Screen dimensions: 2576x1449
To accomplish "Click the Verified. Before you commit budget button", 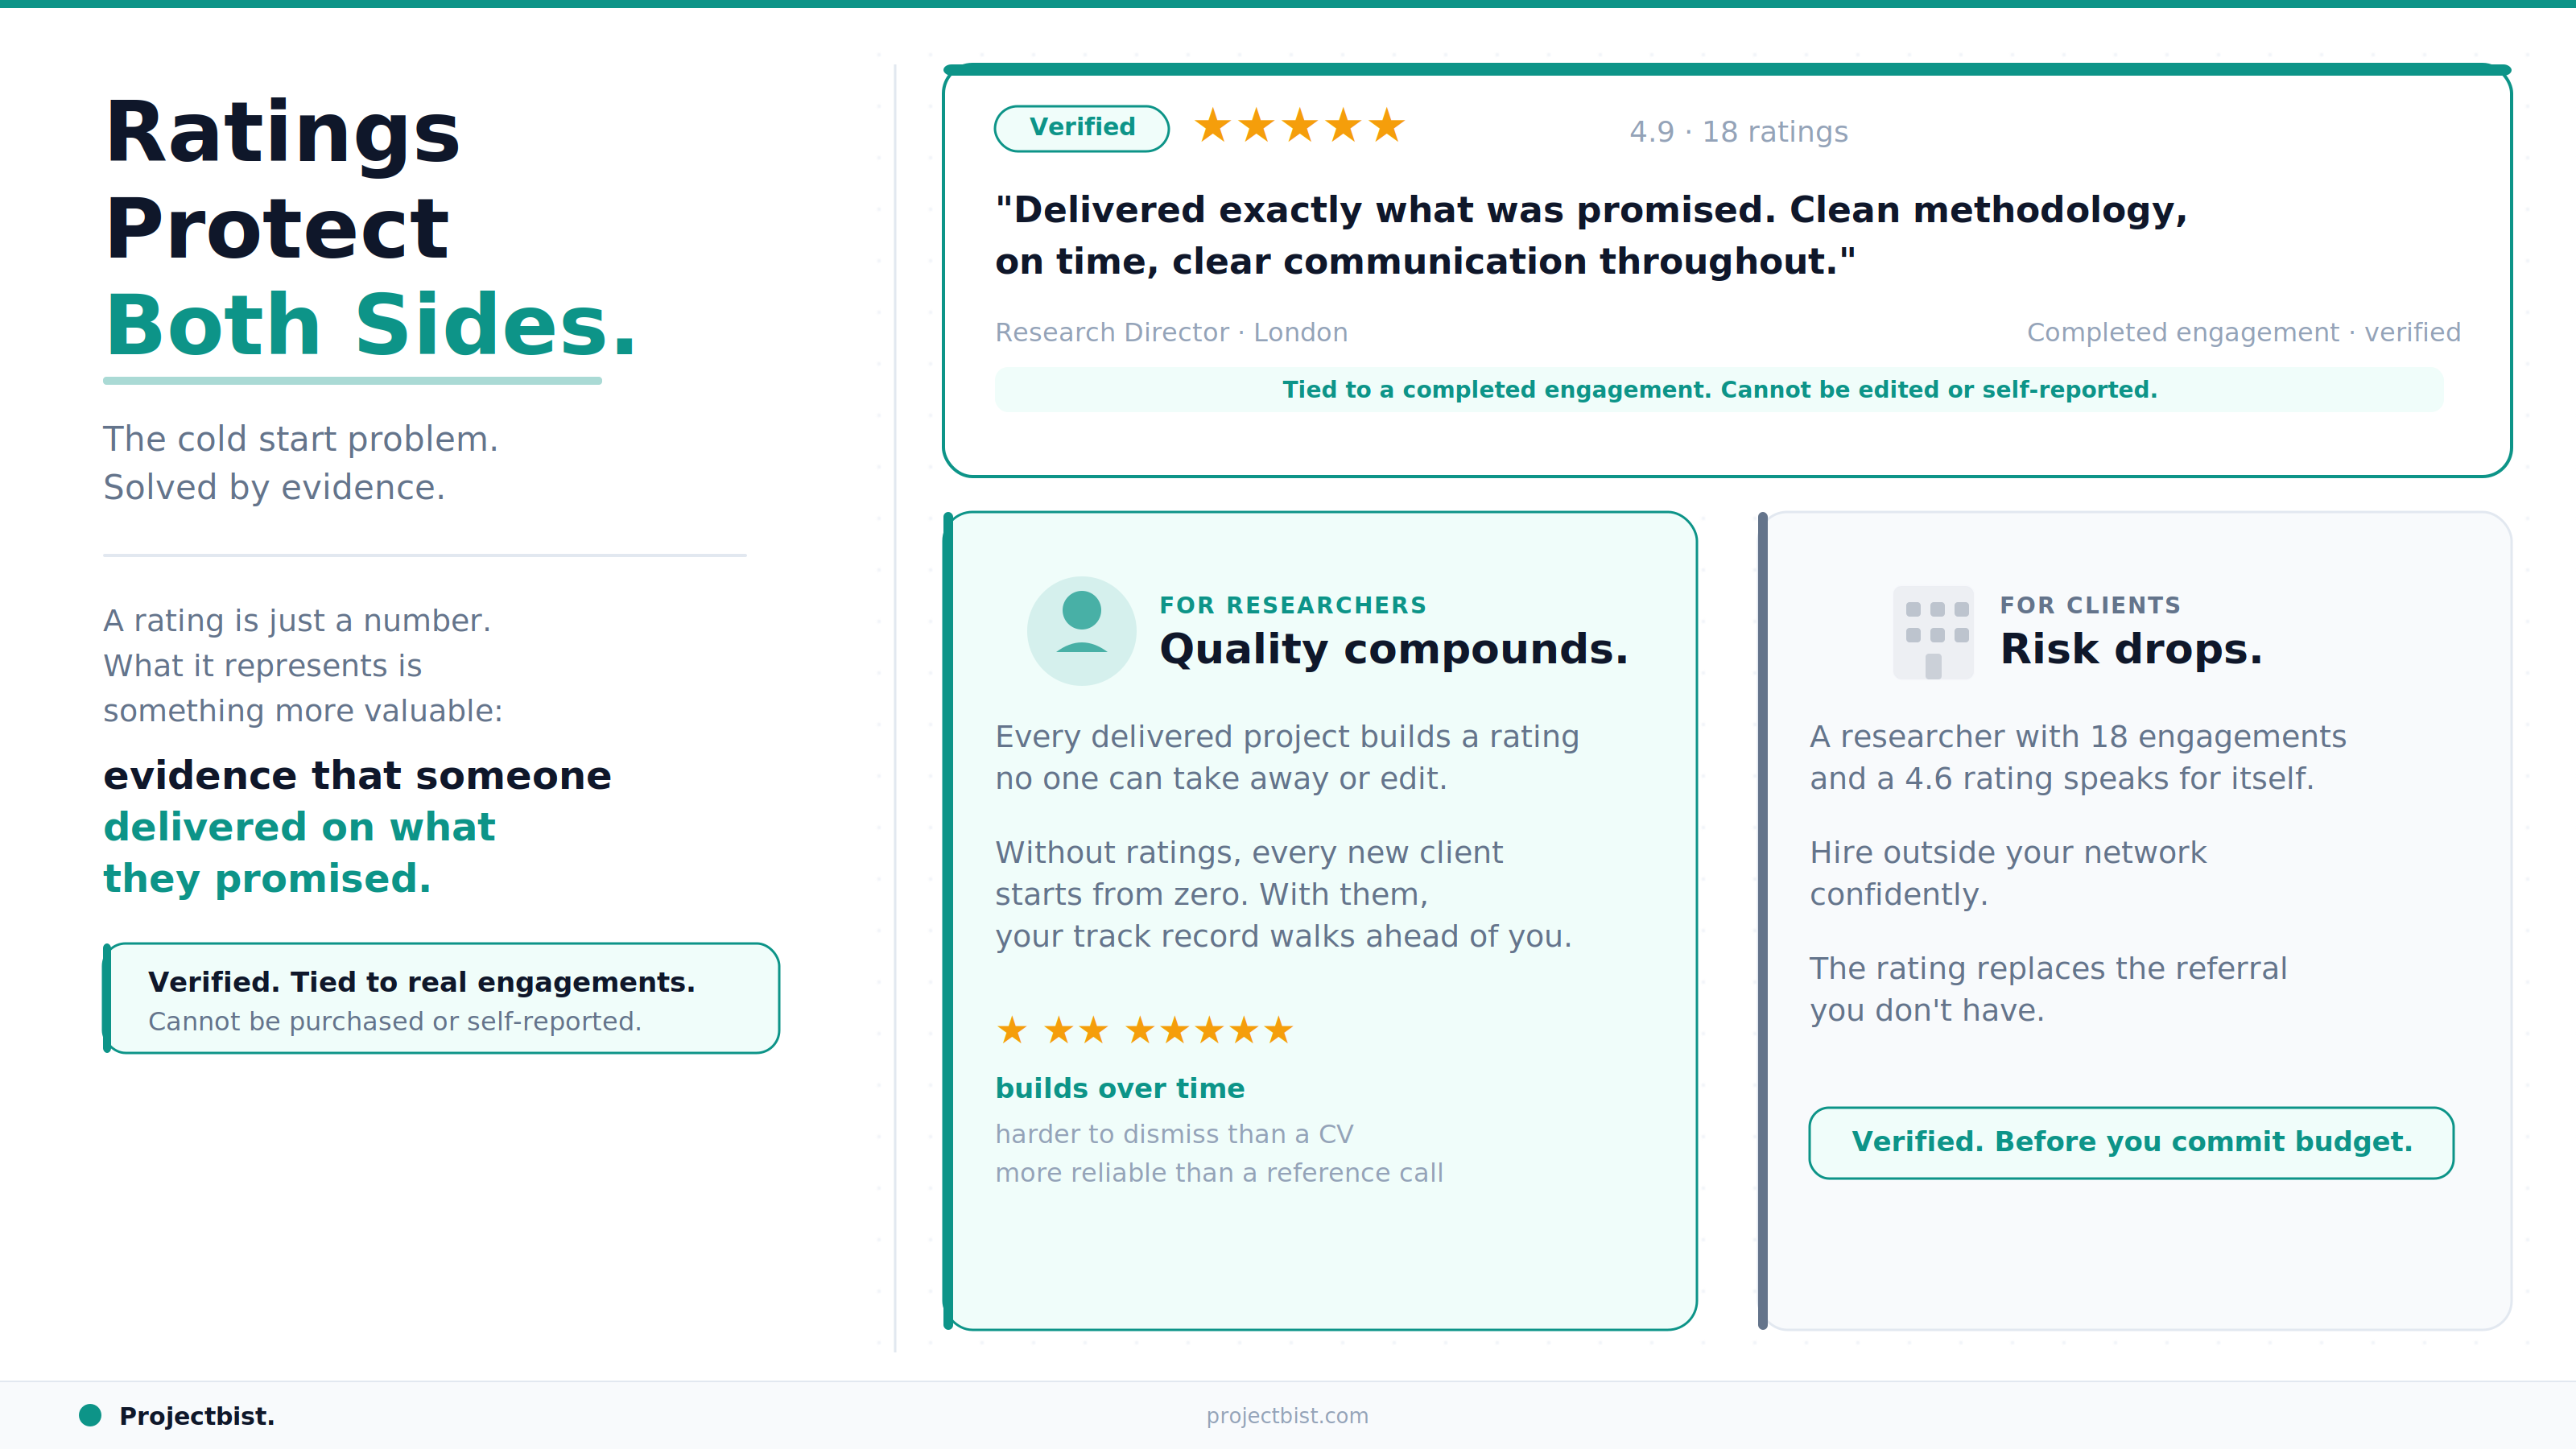I will pyautogui.click(x=2131, y=1142).
